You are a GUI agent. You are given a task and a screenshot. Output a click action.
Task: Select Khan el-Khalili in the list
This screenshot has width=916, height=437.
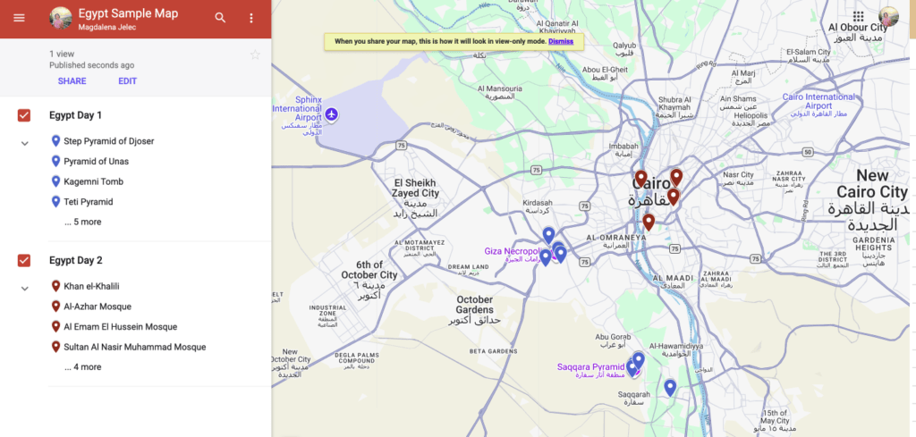[x=92, y=287]
